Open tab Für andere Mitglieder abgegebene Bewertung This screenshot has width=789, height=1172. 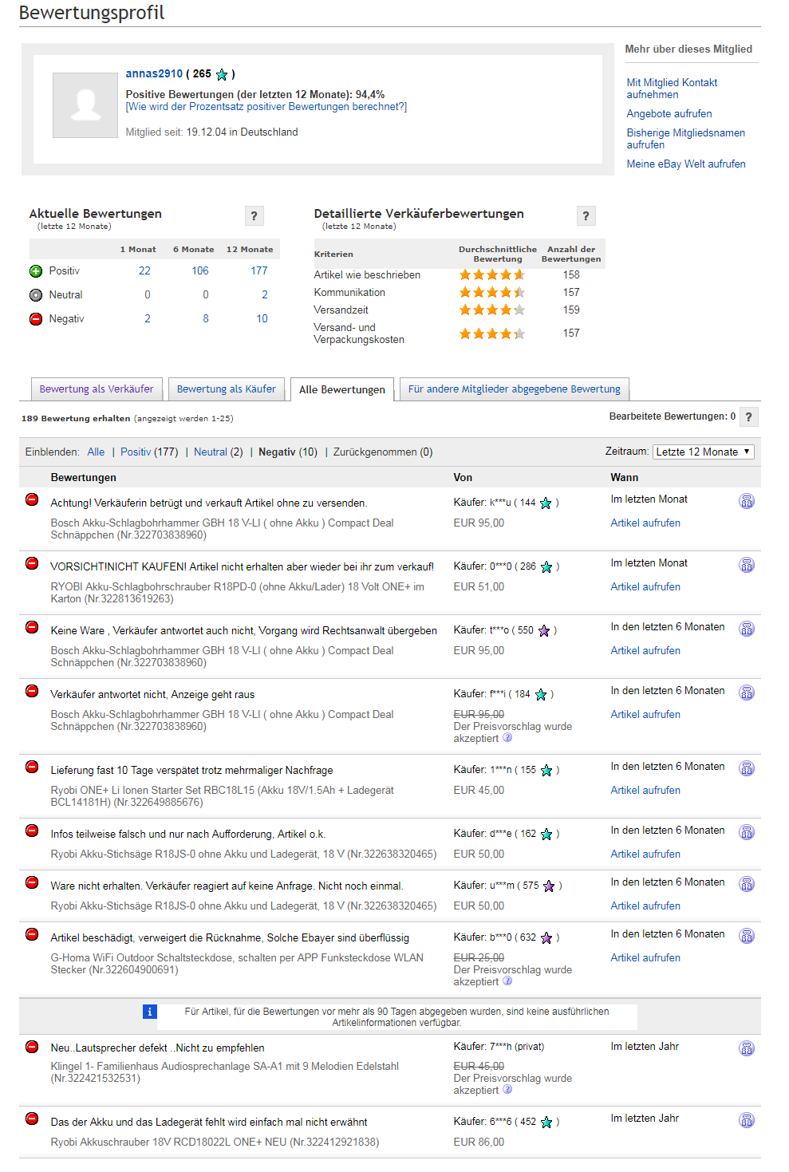tap(514, 389)
